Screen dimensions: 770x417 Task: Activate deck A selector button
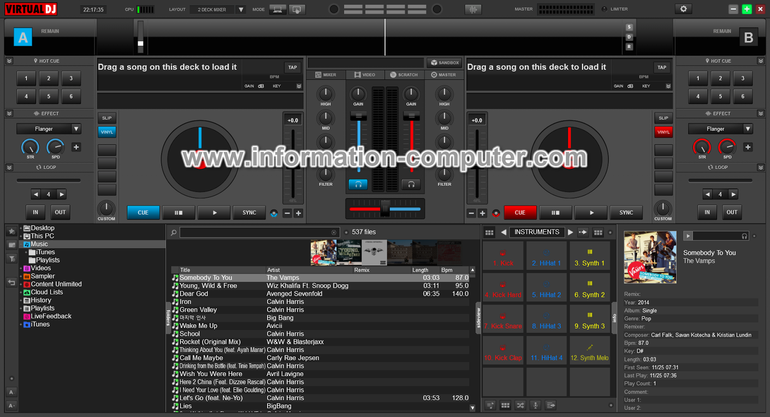coord(23,37)
